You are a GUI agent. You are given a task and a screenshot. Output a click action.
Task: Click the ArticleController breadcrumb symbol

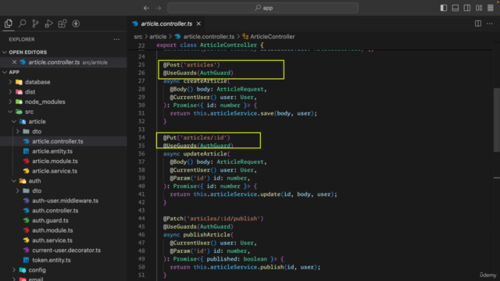point(272,37)
